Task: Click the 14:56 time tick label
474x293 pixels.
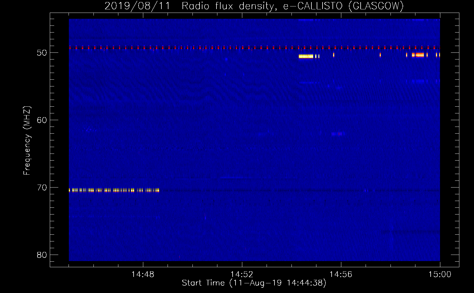Action: pyautogui.click(x=341, y=275)
